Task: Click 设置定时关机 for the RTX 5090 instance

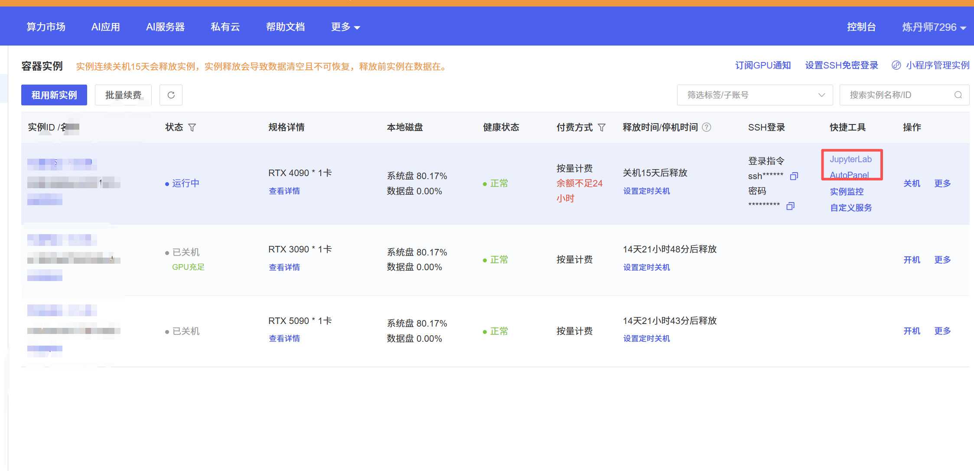Action: tap(646, 338)
